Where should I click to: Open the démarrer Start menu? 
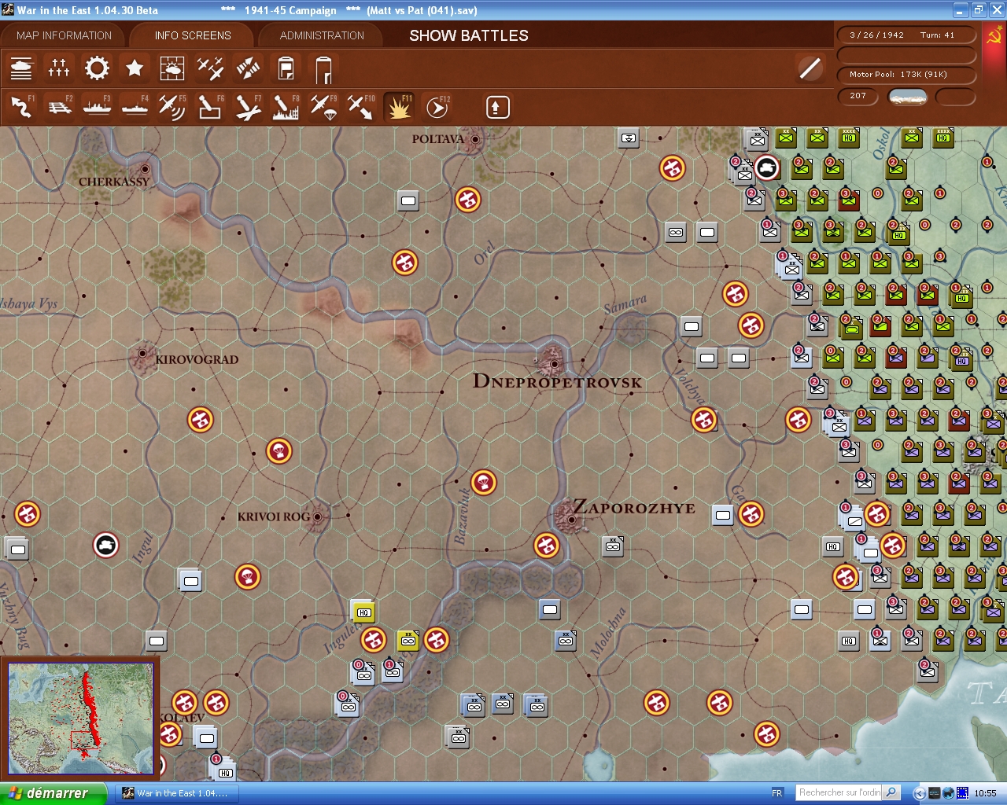[x=53, y=793]
